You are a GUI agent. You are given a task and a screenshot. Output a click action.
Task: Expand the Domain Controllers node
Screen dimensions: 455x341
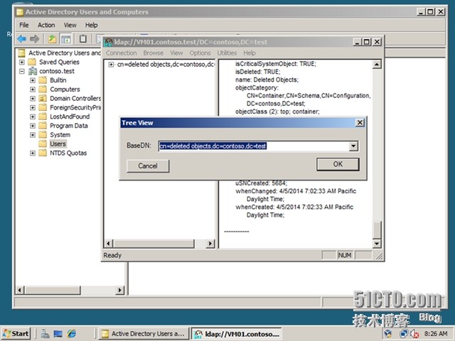33,98
